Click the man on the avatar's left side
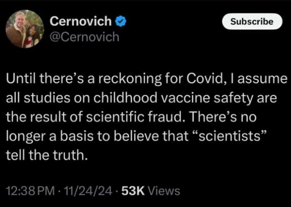This screenshot has height=207, width=291. point(18,31)
